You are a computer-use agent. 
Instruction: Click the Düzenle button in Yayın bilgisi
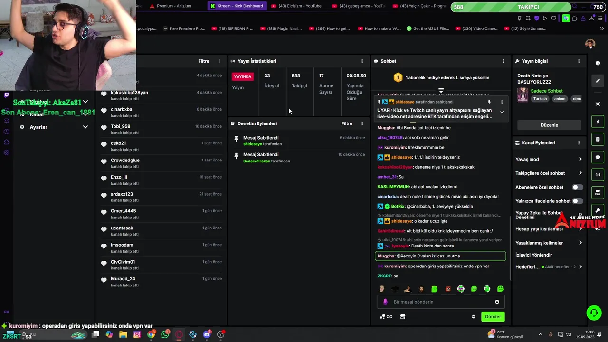click(x=549, y=125)
